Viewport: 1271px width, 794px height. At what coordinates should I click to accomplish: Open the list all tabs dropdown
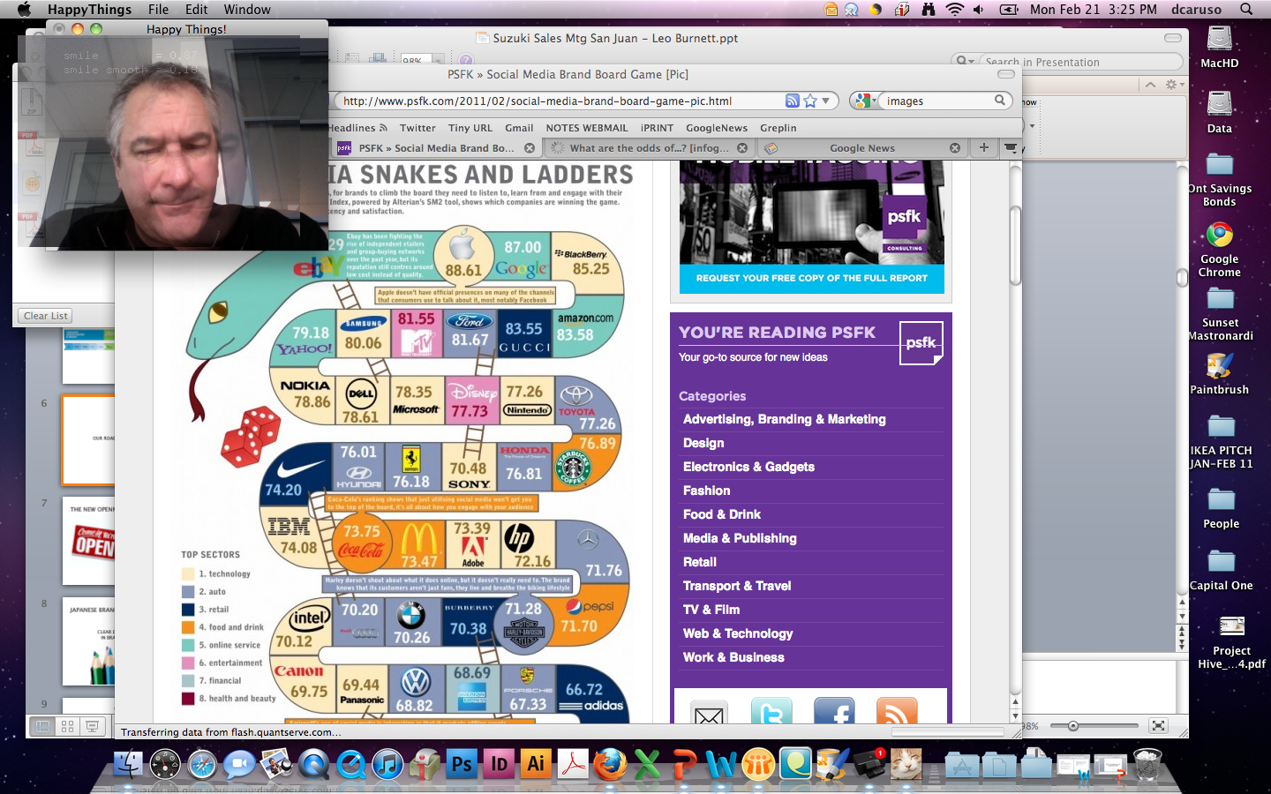click(x=1011, y=147)
